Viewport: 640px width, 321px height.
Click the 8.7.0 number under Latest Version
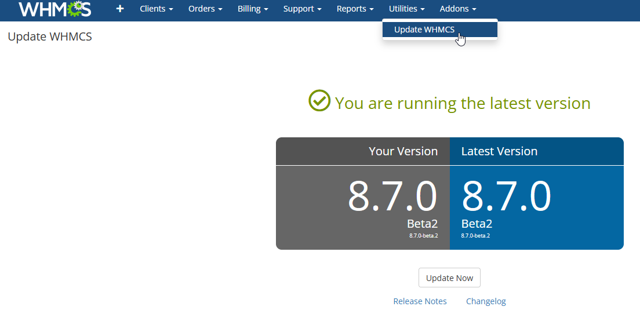(x=506, y=196)
